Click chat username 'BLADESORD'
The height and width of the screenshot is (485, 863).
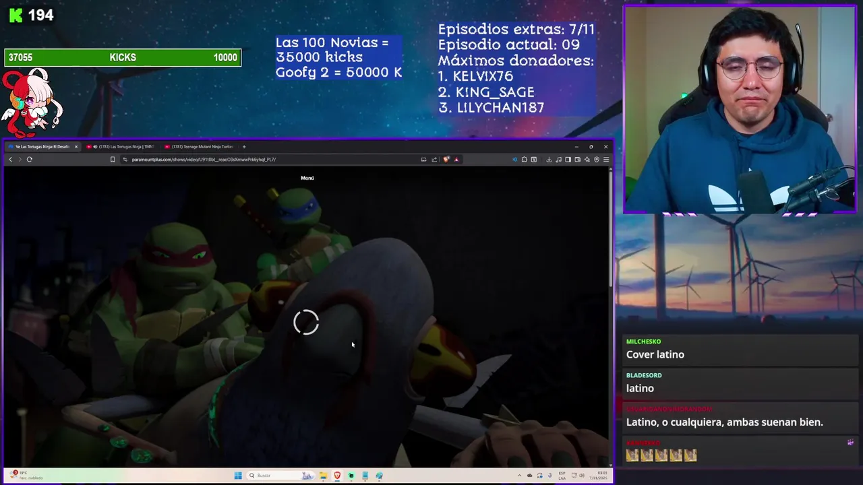(x=644, y=375)
